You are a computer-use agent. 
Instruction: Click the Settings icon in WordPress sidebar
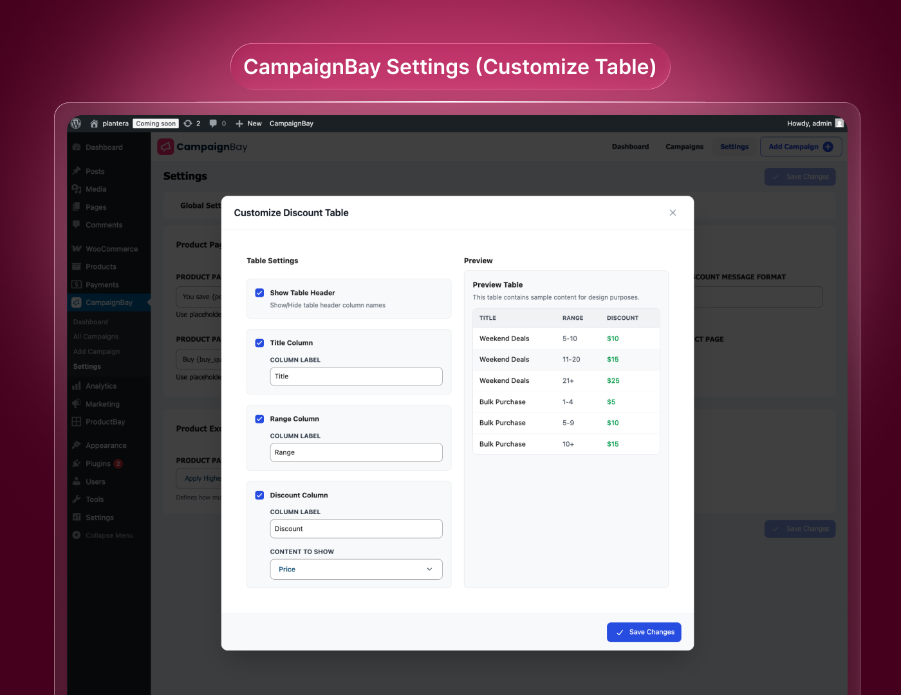[x=77, y=517]
